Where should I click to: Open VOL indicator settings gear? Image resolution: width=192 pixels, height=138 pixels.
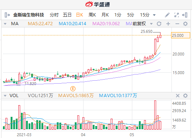185,96
